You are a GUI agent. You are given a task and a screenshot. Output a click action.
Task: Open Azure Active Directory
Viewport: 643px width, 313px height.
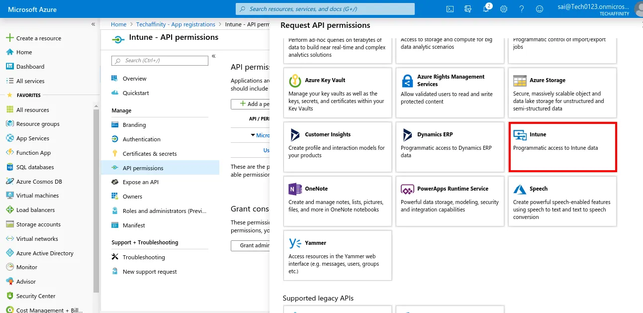pyautogui.click(x=40, y=253)
